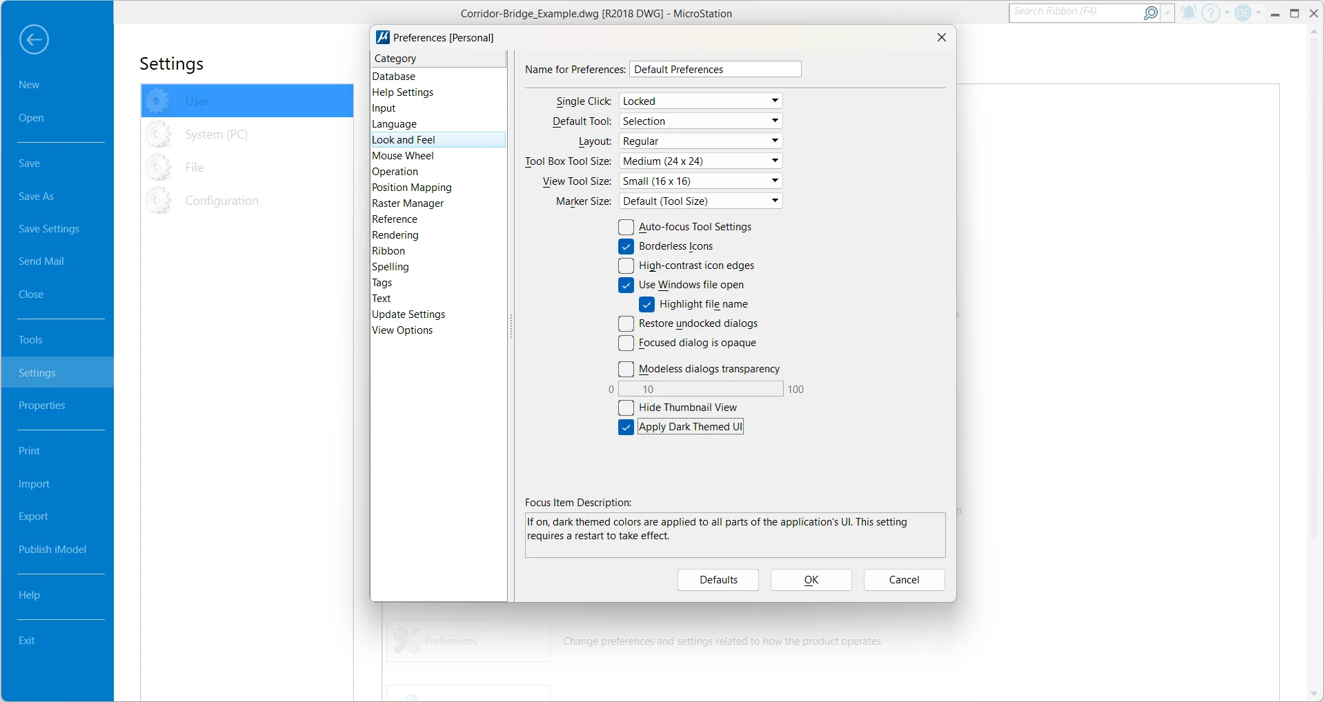The height and width of the screenshot is (702, 1324).
Task: Toggle Highlight file name checkbox
Action: (646, 304)
